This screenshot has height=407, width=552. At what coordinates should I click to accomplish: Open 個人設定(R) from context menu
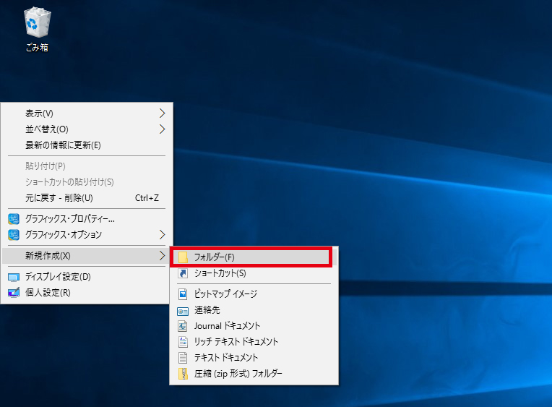coord(87,293)
